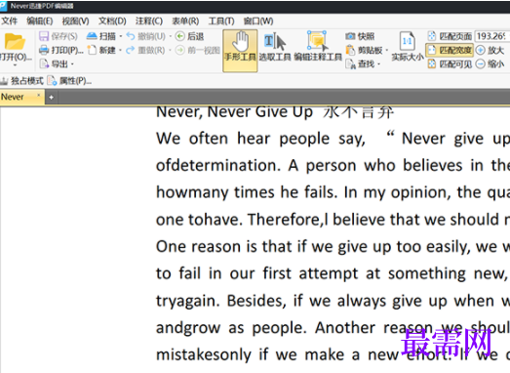Open the Window (窗口) menu
510x373 pixels.
[258, 21]
